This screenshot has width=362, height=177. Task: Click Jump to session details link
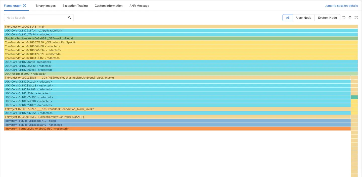coord(341,6)
